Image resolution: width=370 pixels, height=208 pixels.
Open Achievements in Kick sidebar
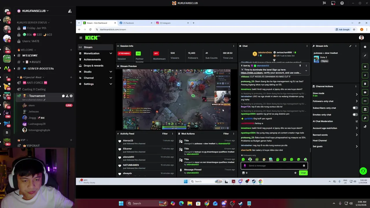point(95,60)
